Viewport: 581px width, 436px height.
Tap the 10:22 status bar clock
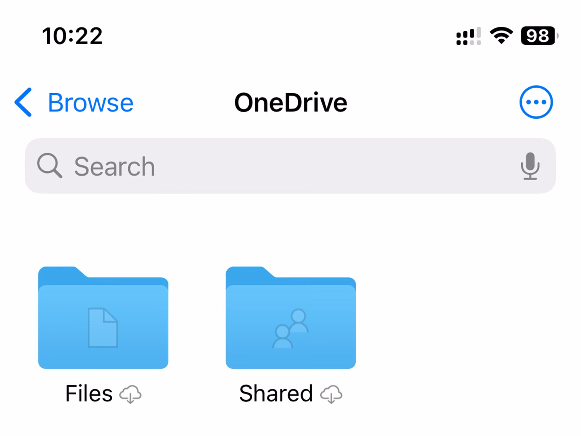pos(72,36)
